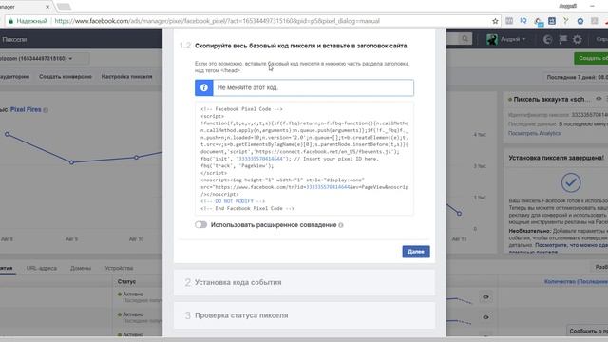This screenshot has width=608, height=342.
Task: Click the IQ browser extension icon
Action: pos(523,21)
